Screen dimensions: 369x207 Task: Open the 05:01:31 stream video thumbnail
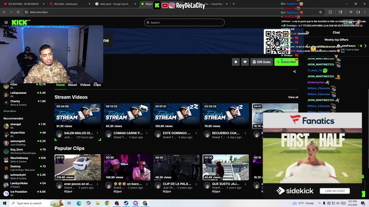pyautogui.click(x=176, y=116)
